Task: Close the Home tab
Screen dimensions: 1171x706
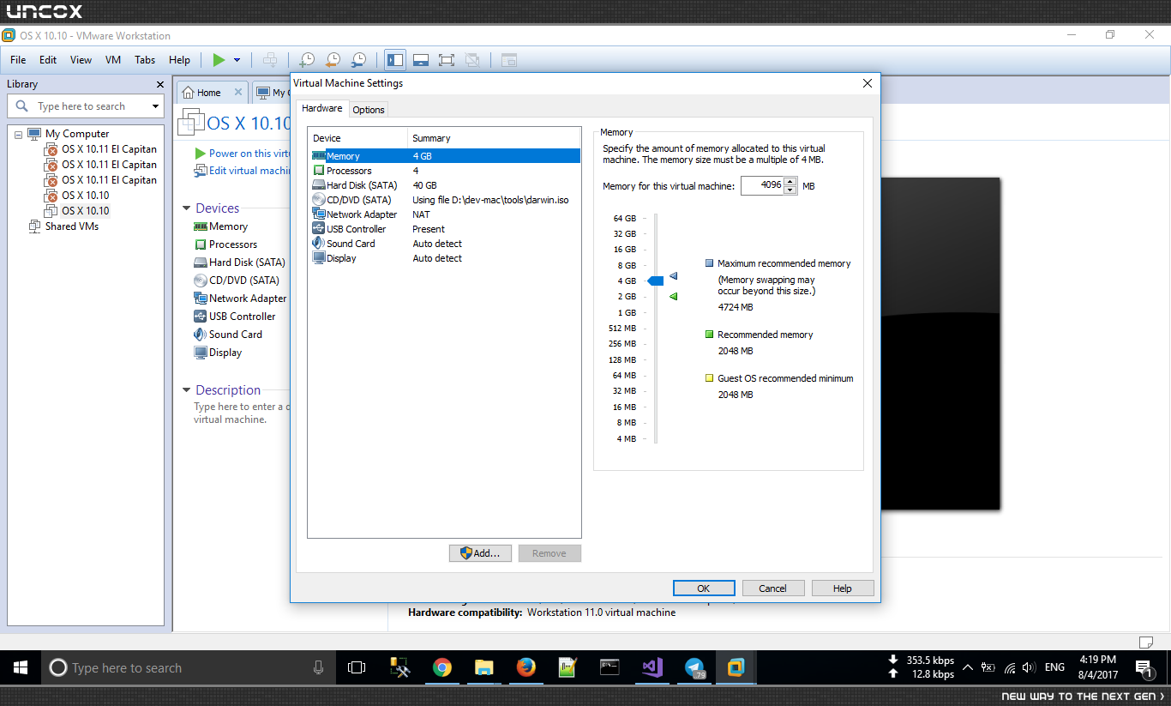Action: coord(237,92)
